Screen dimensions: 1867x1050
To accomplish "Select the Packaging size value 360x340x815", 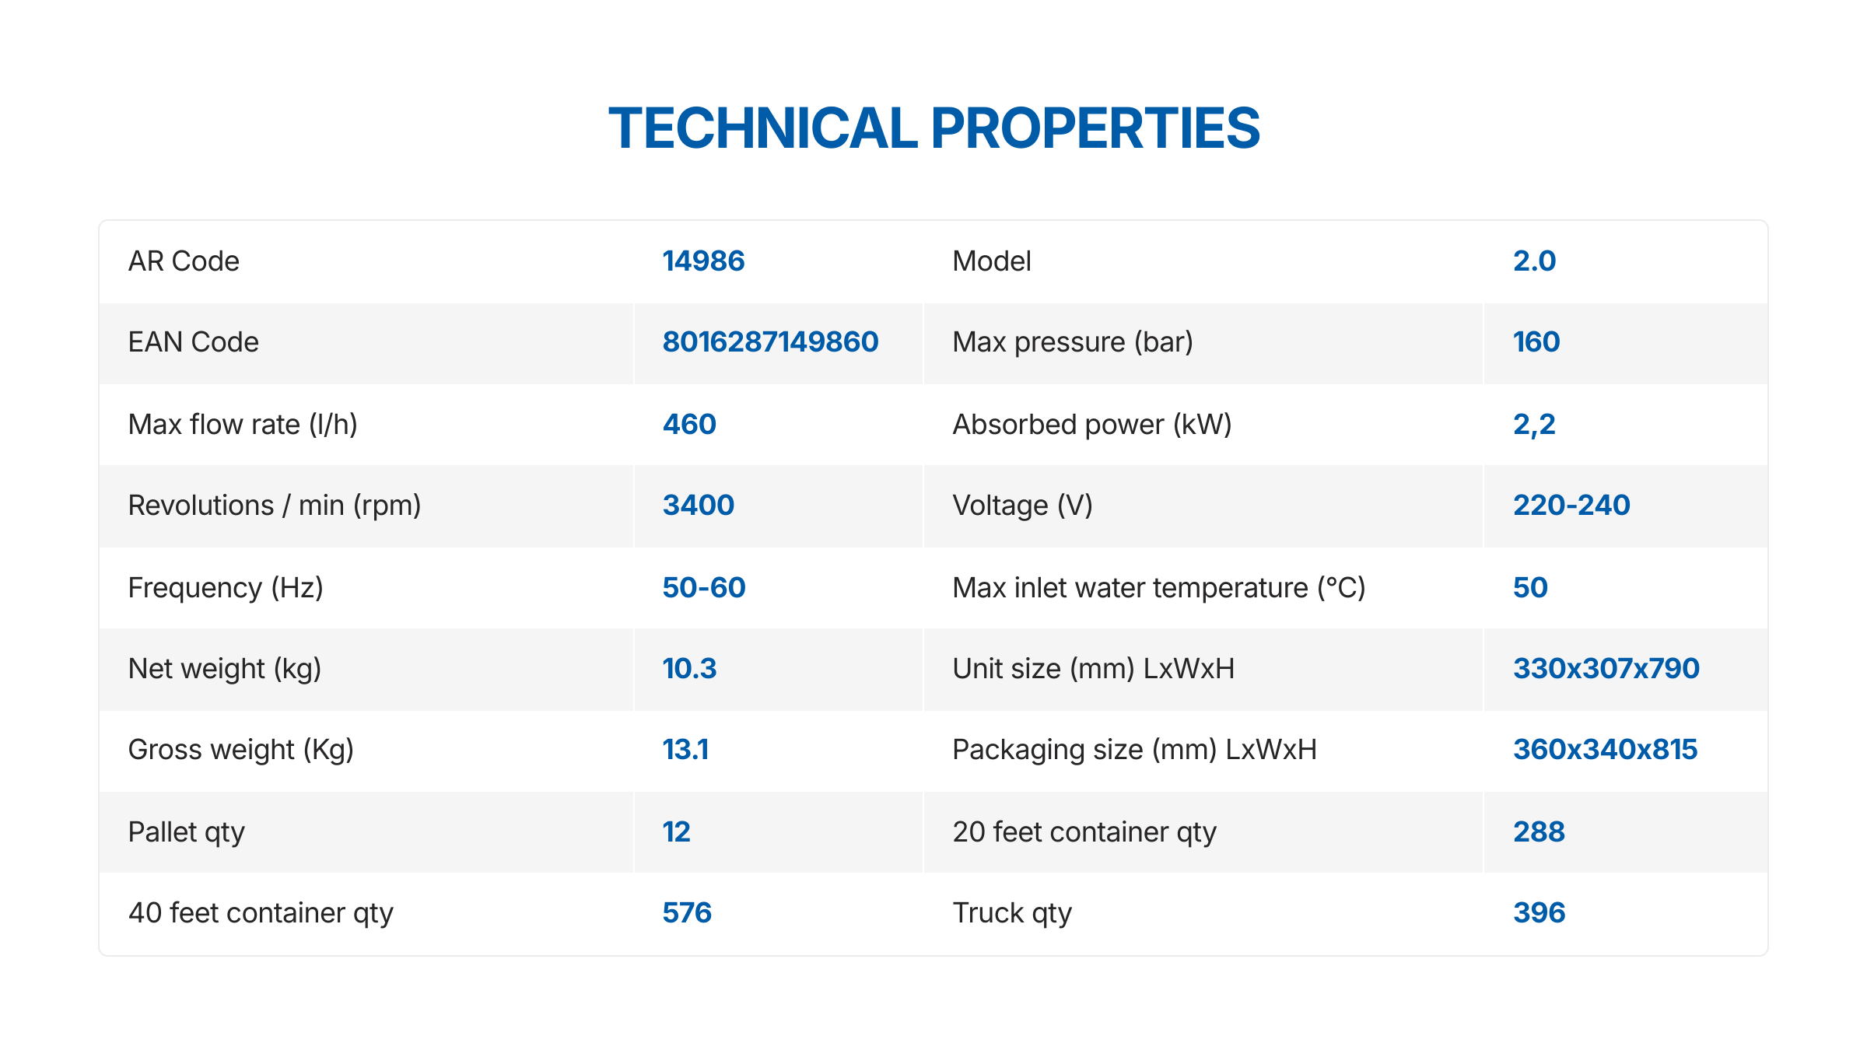I will point(1605,750).
